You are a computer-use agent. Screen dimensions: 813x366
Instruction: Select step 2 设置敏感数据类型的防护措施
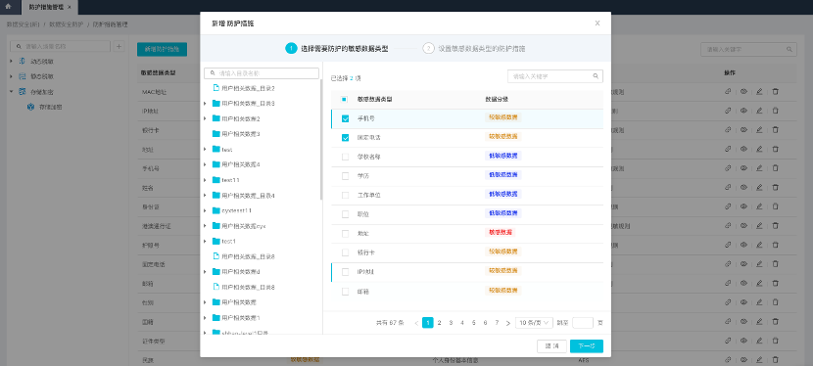tap(474, 49)
